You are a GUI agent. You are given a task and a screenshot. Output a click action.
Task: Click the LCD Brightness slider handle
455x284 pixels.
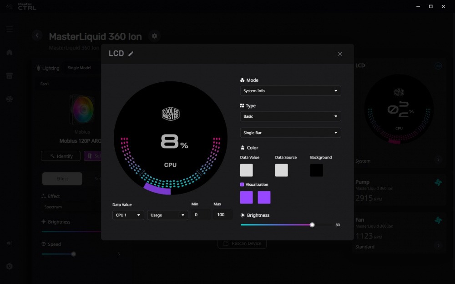point(312,225)
